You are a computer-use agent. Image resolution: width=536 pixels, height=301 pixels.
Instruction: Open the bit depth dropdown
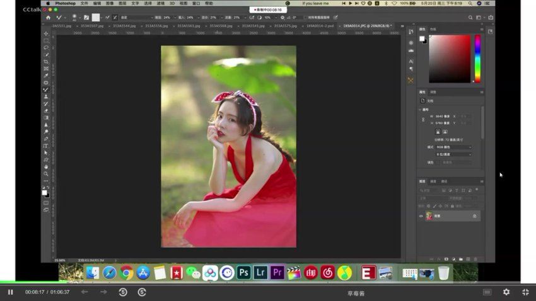[453, 155]
